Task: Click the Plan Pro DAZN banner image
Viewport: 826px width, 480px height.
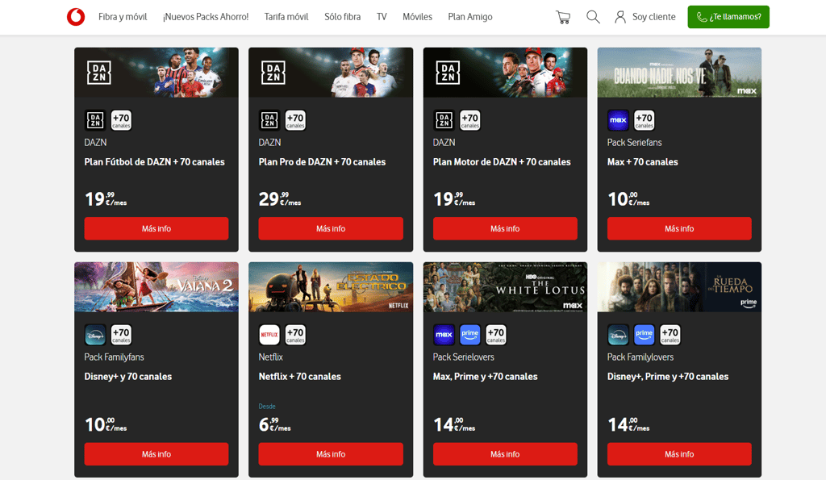Action: (x=331, y=72)
